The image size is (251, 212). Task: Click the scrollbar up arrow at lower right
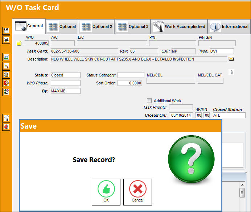[242, 185]
